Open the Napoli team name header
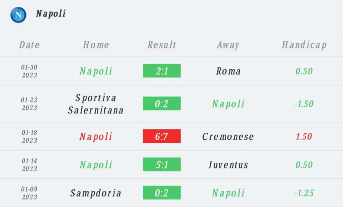Viewport: 343px width, 207px height. pos(51,14)
